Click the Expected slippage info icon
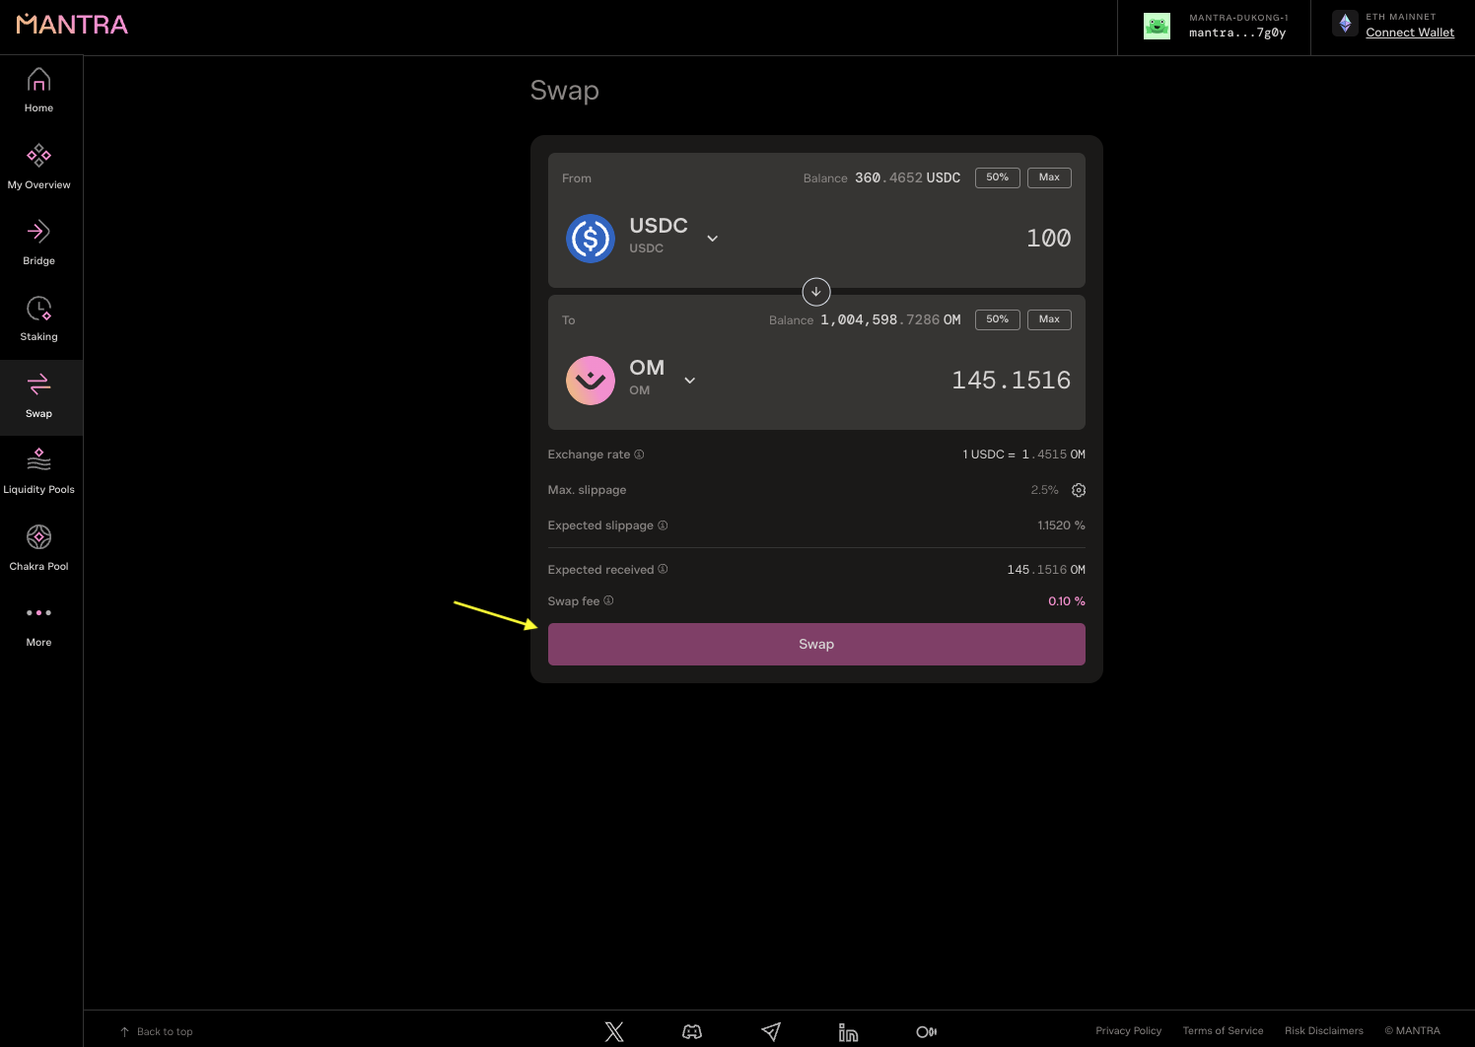The width and height of the screenshot is (1475, 1047). 663,525
